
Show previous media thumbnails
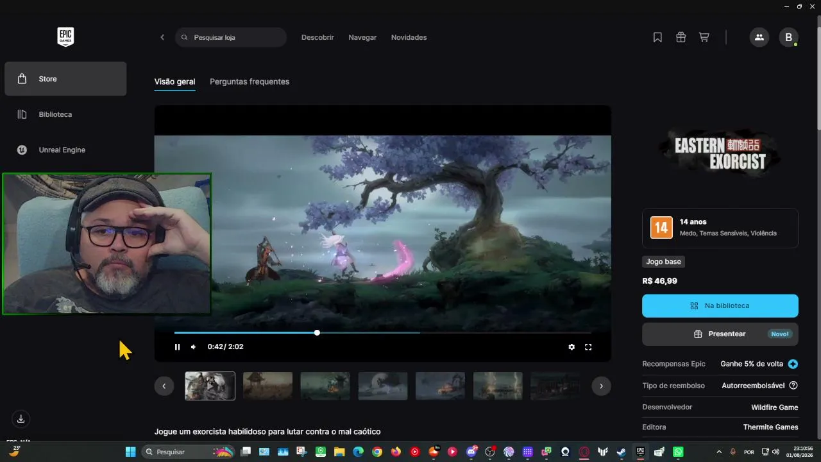tap(164, 386)
